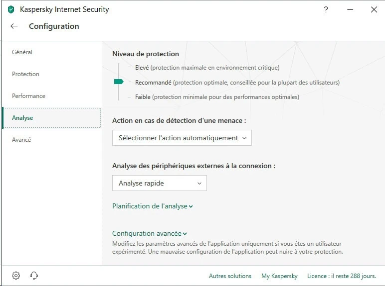Open the Analyse rapide external devices dropdown
Screen dimensions: 385x286
tap(160, 183)
